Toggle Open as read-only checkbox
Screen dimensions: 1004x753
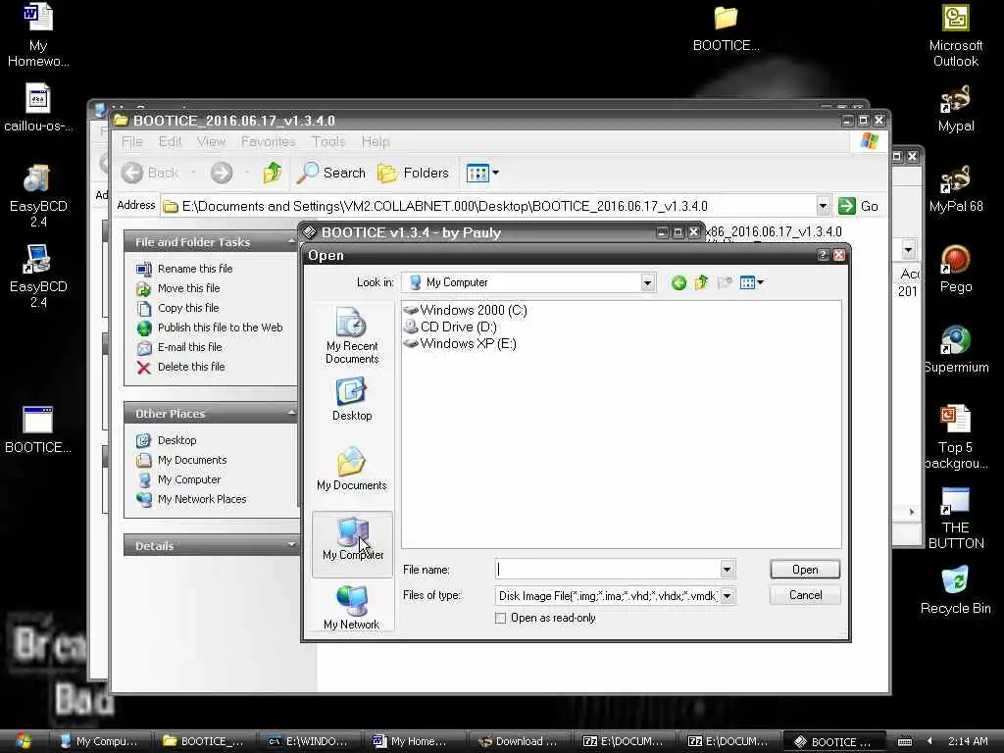tap(501, 618)
